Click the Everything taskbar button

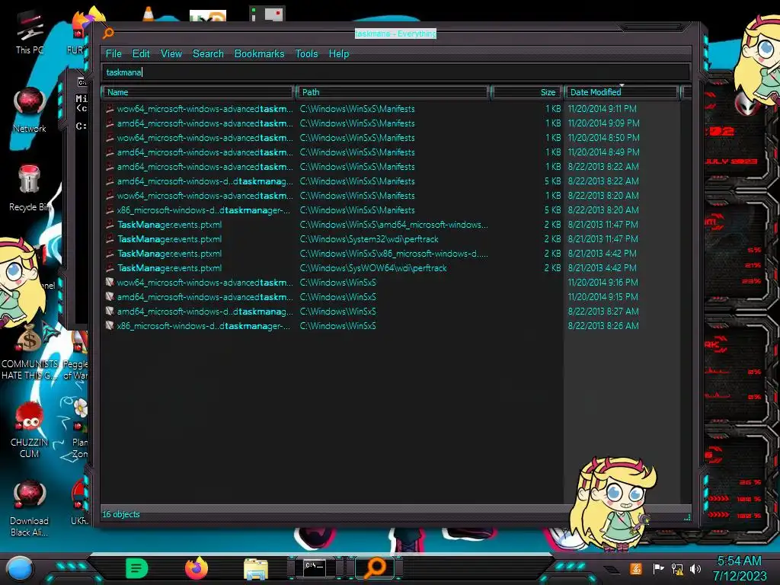tap(375, 568)
